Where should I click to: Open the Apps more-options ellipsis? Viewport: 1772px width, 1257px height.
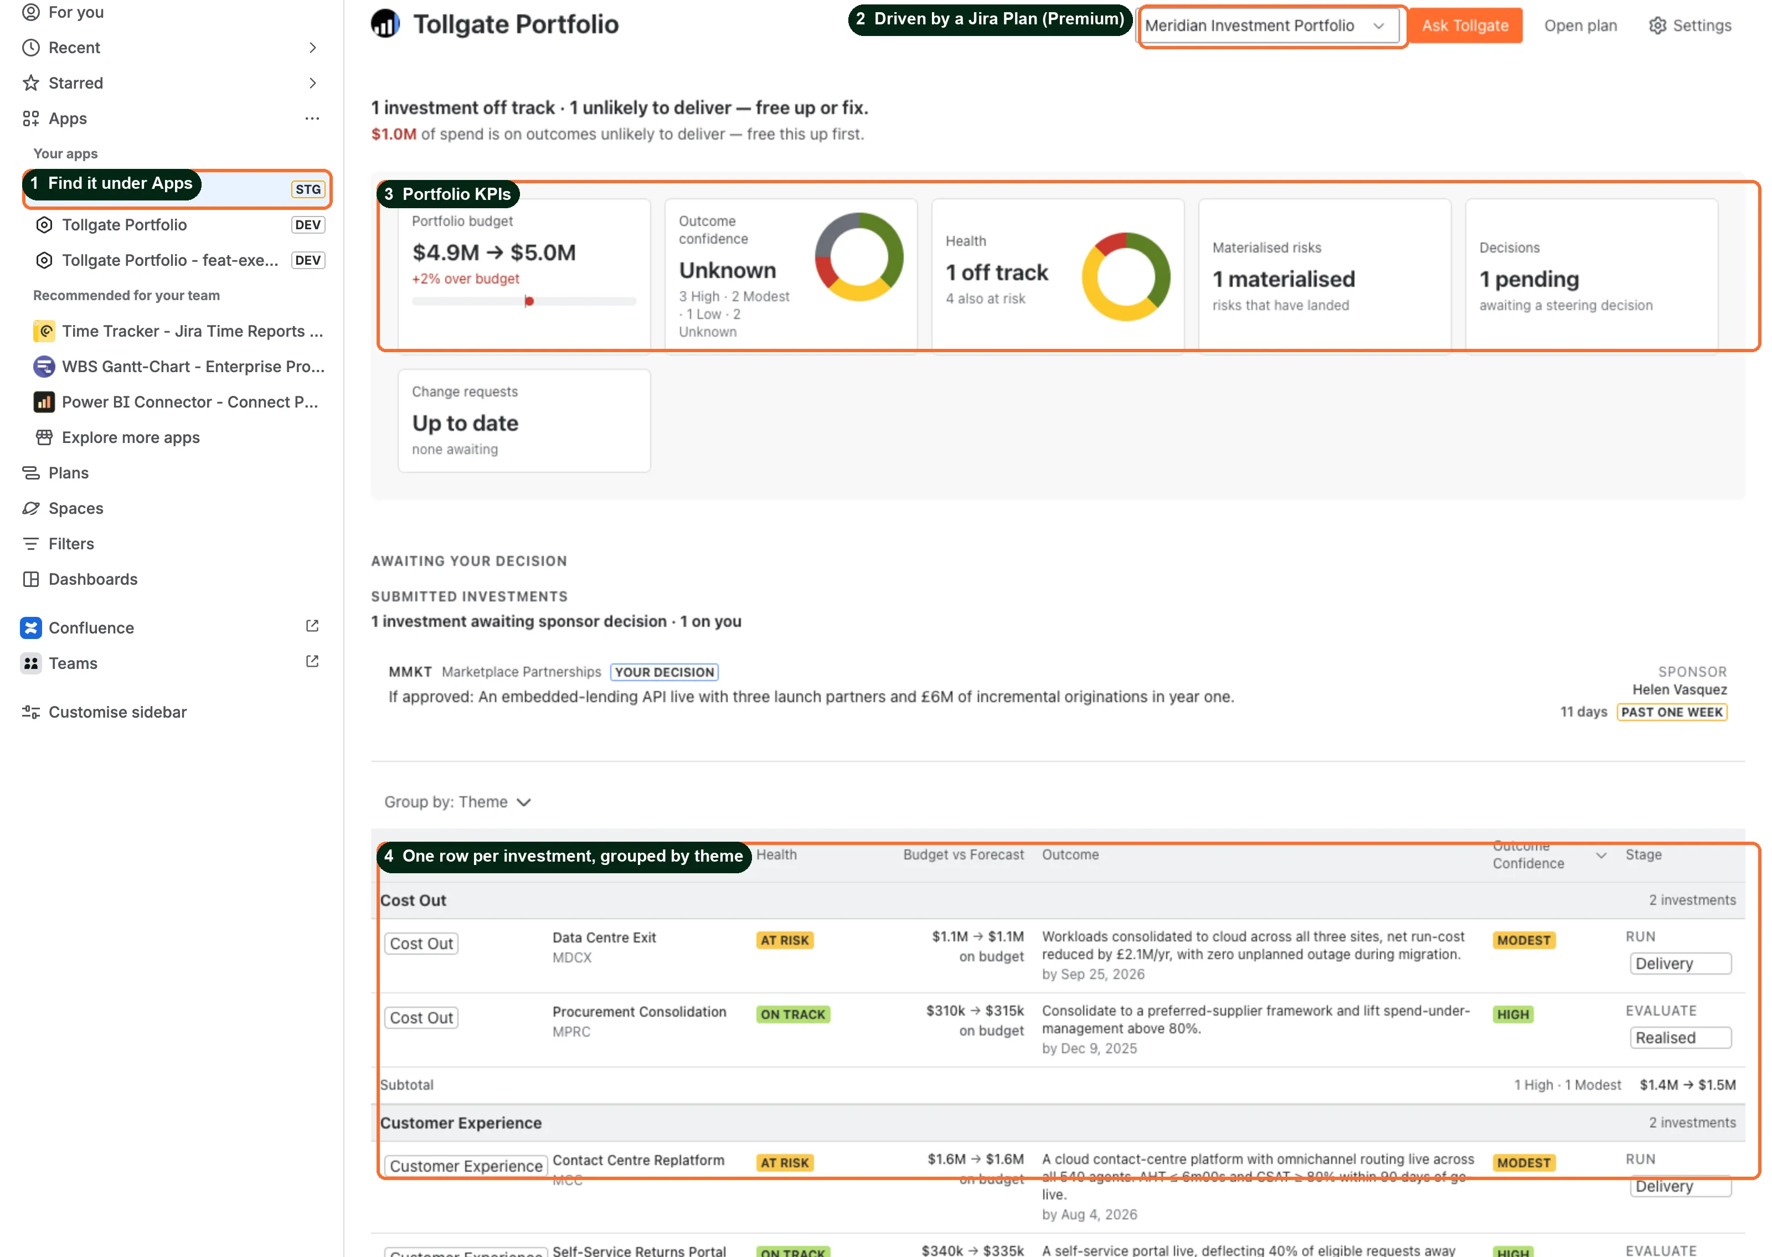[312, 119]
